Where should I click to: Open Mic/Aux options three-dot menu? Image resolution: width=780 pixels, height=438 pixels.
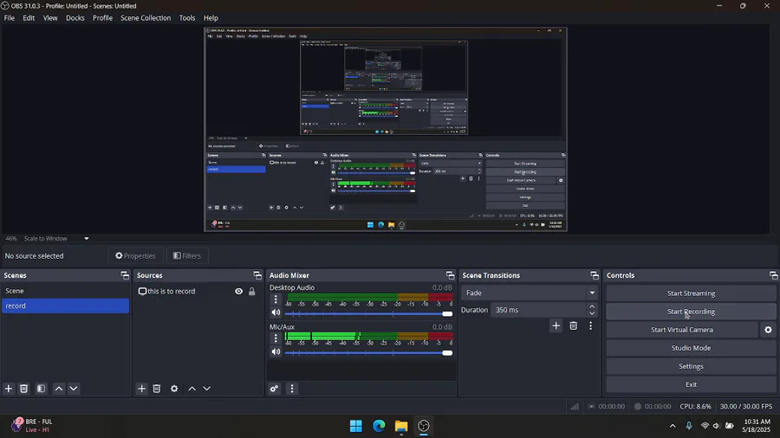click(276, 338)
